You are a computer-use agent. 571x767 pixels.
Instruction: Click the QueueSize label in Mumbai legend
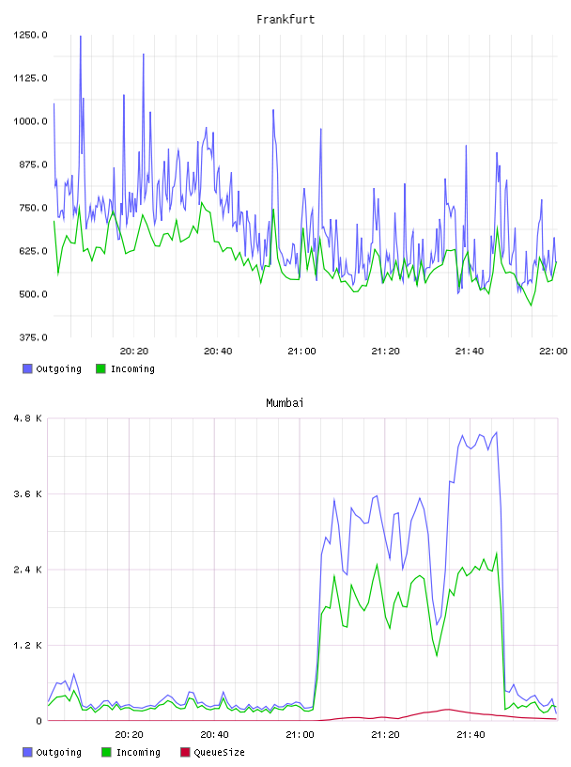click(x=219, y=752)
